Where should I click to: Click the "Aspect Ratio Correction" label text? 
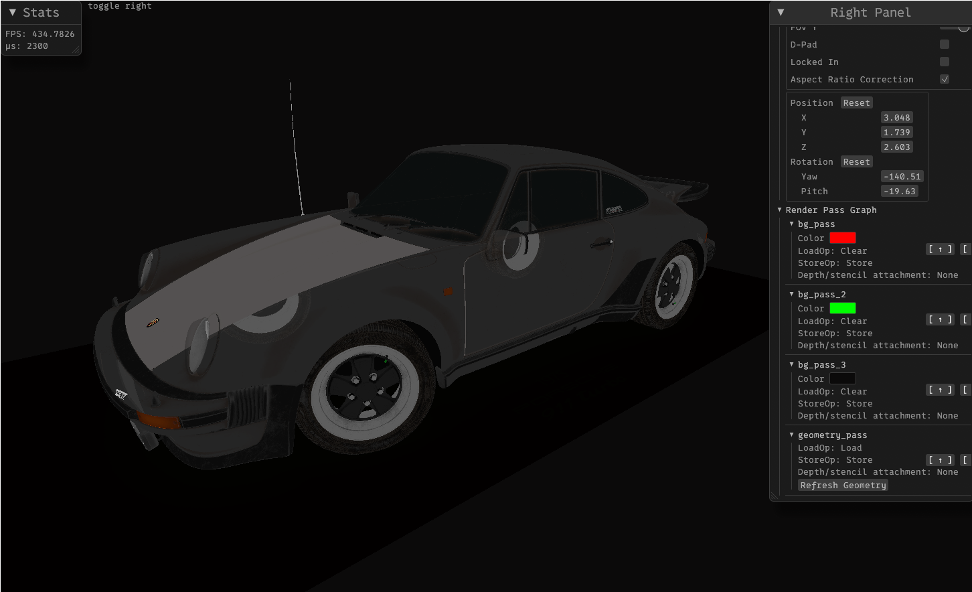point(852,79)
